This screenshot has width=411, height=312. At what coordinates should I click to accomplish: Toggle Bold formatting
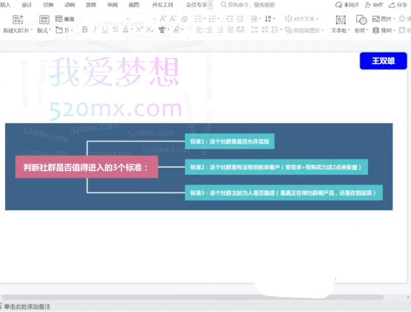85,30
